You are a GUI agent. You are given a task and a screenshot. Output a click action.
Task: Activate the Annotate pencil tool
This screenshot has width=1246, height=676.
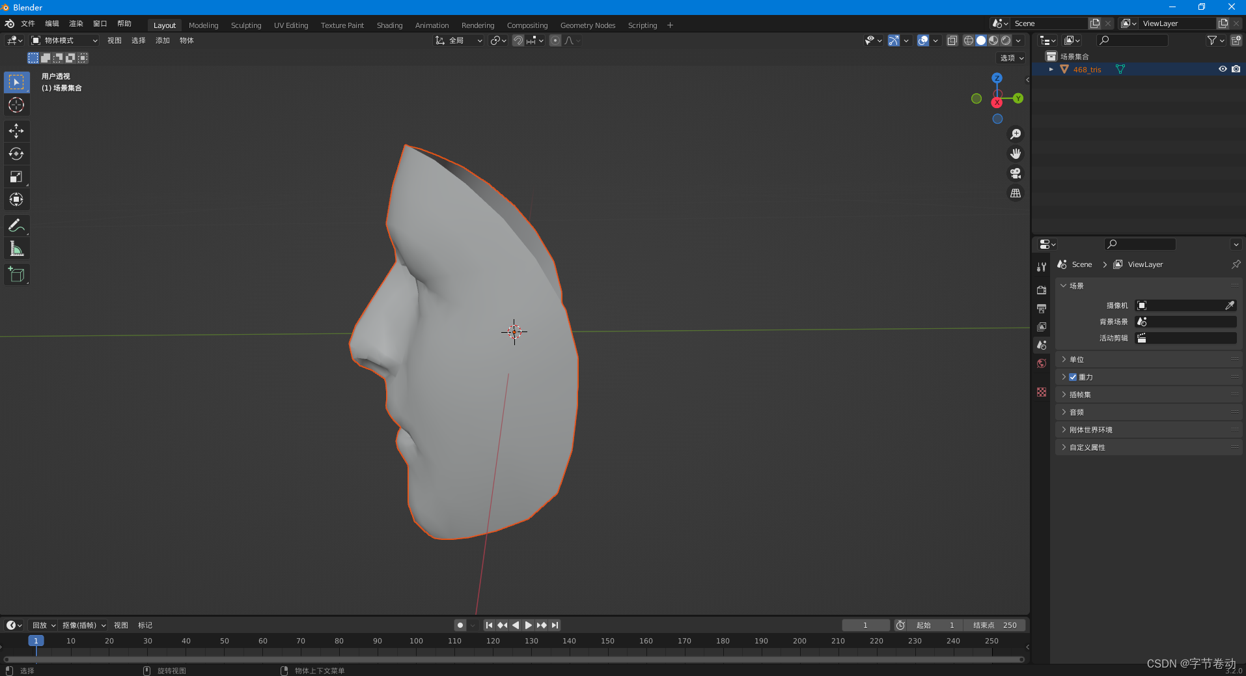[16, 226]
